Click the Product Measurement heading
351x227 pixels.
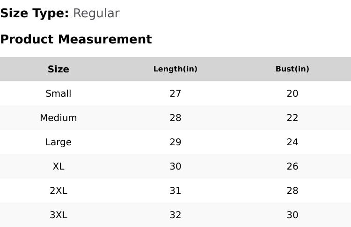(x=76, y=39)
